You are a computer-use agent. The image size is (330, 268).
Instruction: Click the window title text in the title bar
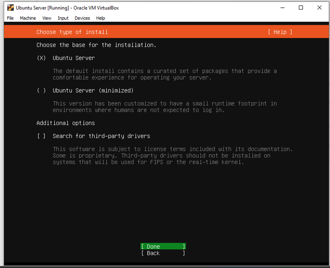(x=67, y=8)
